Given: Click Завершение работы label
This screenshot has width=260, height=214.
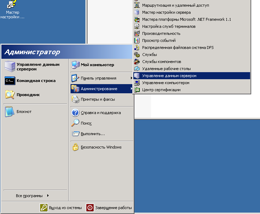Looking at the screenshot, I should coord(114,208).
